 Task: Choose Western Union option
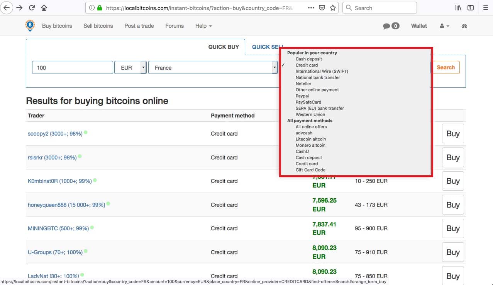[x=310, y=114]
